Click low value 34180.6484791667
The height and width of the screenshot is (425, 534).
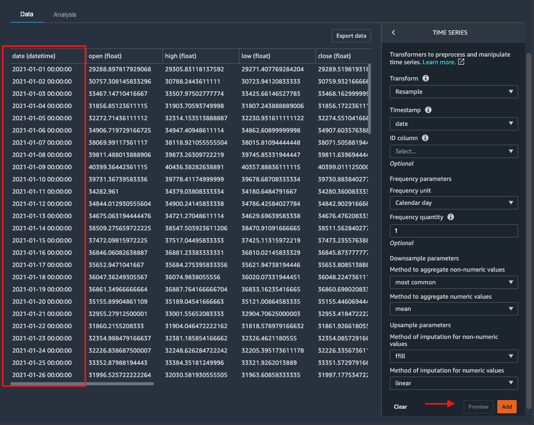[x=269, y=192]
